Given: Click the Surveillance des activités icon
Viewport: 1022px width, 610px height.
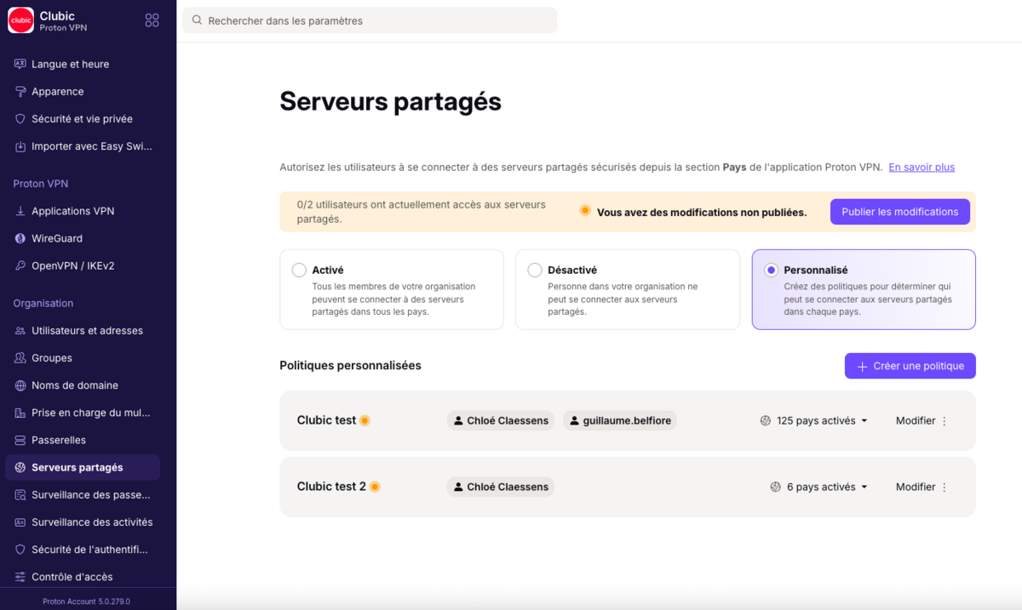Looking at the screenshot, I should tap(20, 522).
